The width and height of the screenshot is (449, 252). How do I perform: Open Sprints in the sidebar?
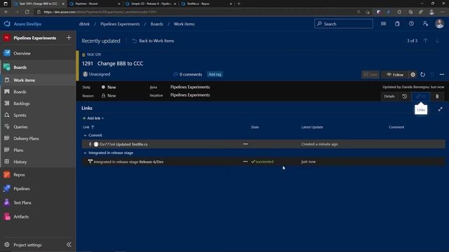(20, 115)
